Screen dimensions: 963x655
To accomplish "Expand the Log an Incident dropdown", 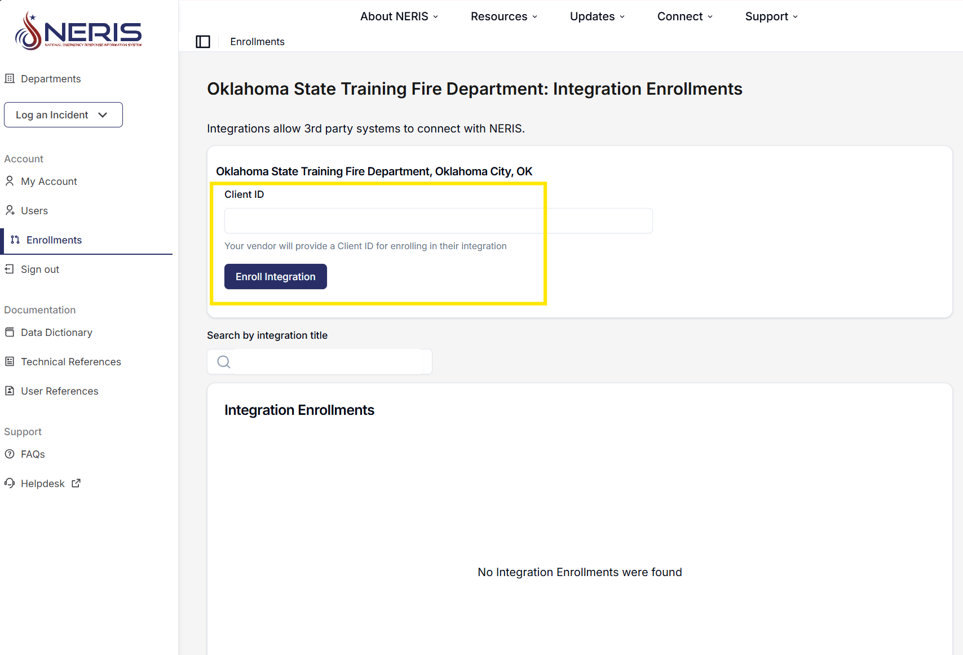I will pyautogui.click(x=63, y=115).
